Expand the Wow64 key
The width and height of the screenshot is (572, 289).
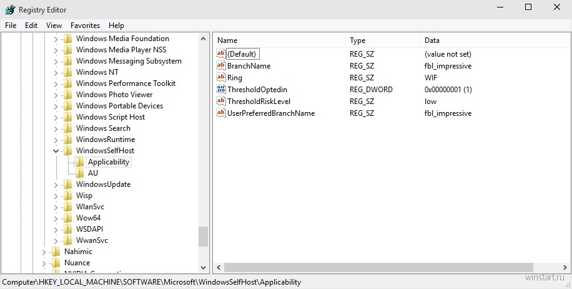pos(56,219)
